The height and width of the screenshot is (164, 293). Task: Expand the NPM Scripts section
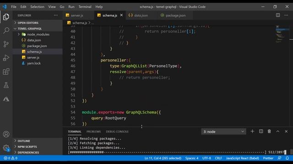click(38, 147)
